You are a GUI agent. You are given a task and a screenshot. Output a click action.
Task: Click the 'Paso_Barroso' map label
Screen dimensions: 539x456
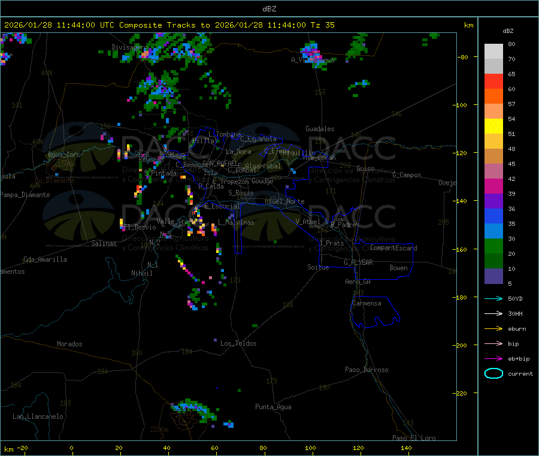(367, 370)
